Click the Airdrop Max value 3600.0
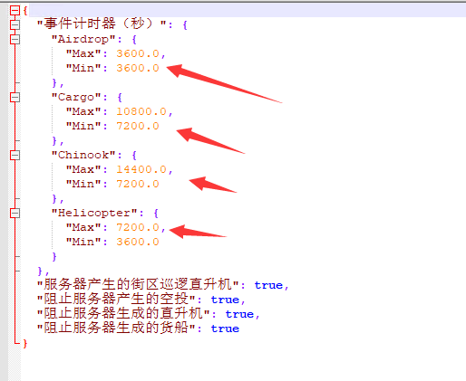 tap(138, 53)
